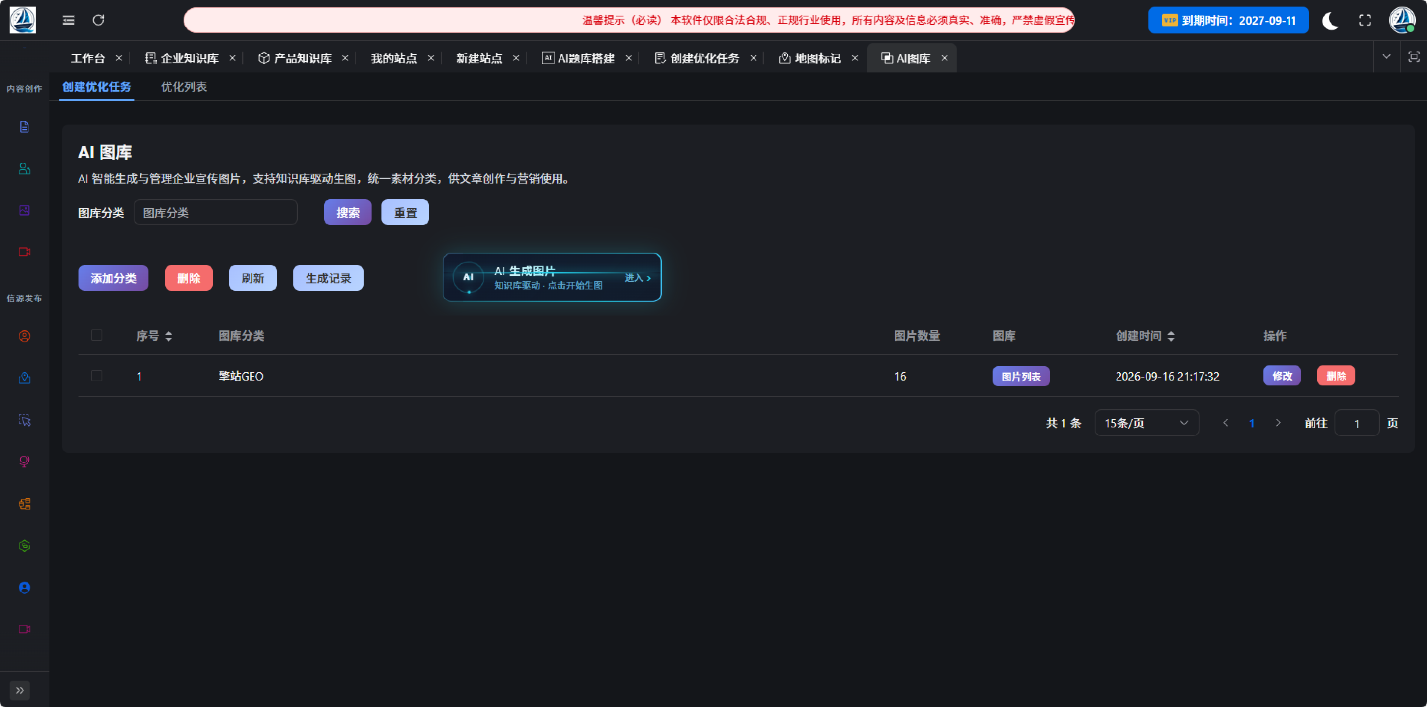Screen dimensions: 1427x707
Task: Expand the tab list dropdown chevron
Action: tap(1387, 57)
